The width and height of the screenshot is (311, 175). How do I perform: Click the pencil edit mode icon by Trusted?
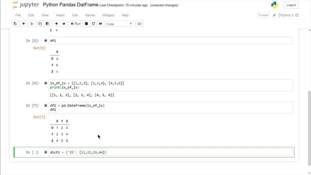tap(274, 15)
